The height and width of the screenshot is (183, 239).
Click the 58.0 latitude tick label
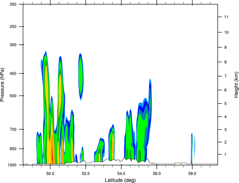(192, 174)
